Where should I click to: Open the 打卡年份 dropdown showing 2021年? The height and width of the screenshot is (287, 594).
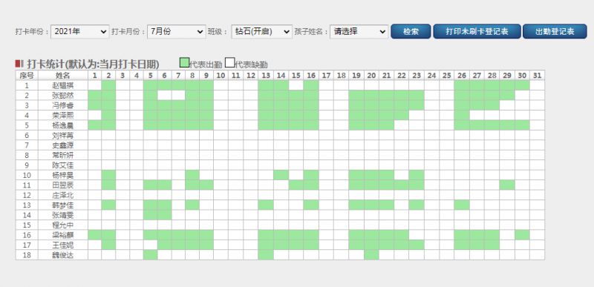click(x=80, y=32)
